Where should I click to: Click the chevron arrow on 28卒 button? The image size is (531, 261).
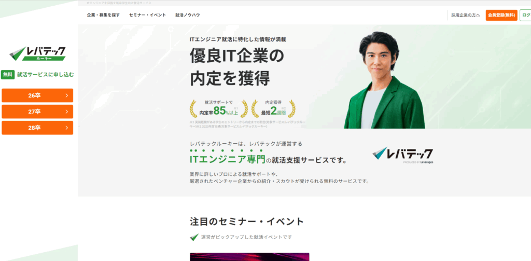tap(67, 128)
